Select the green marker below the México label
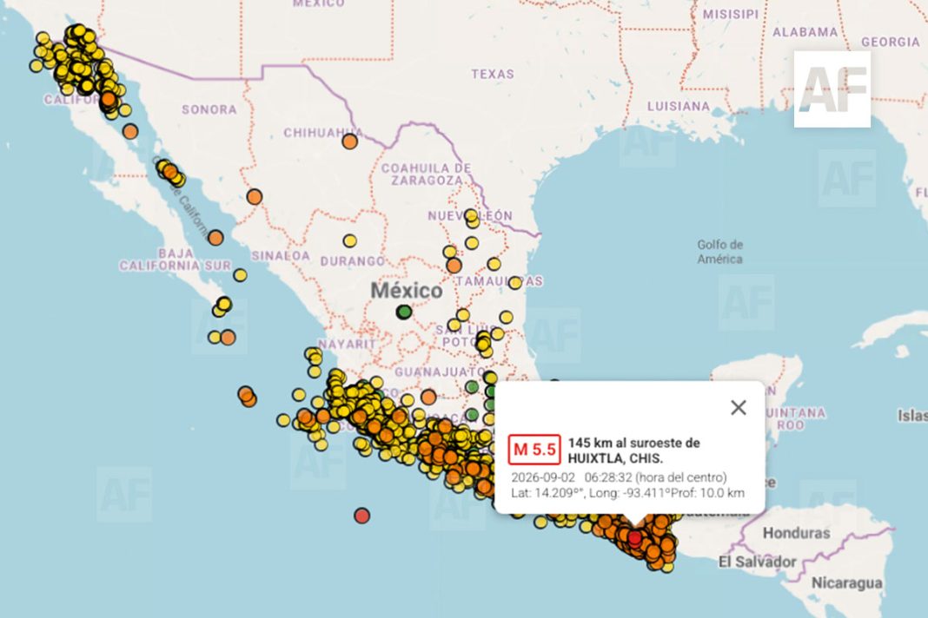 coord(404,311)
